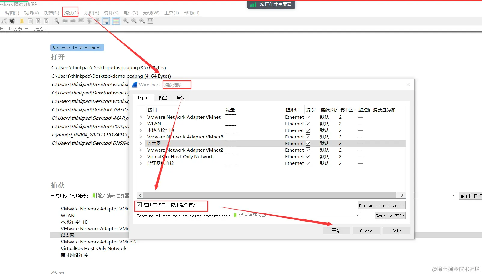Click the find packet magnifier icon
The height and width of the screenshot is (274, 482).
click(56, 21)
